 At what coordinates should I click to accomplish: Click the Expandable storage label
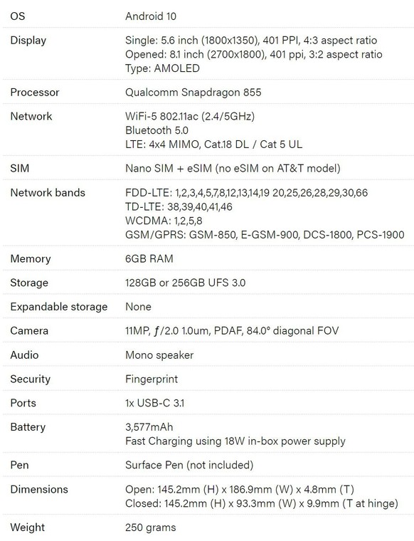click(59, 307)
